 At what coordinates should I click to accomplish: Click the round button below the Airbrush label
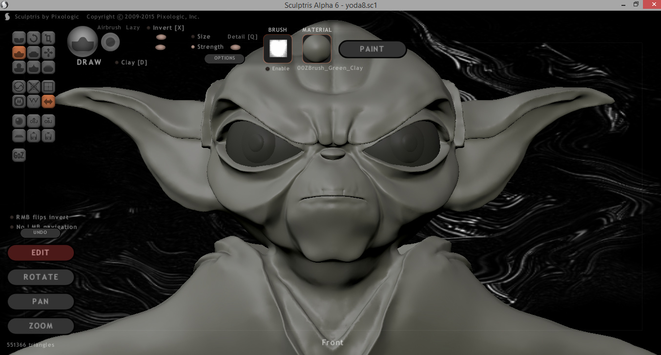click(x=110, y=42)
